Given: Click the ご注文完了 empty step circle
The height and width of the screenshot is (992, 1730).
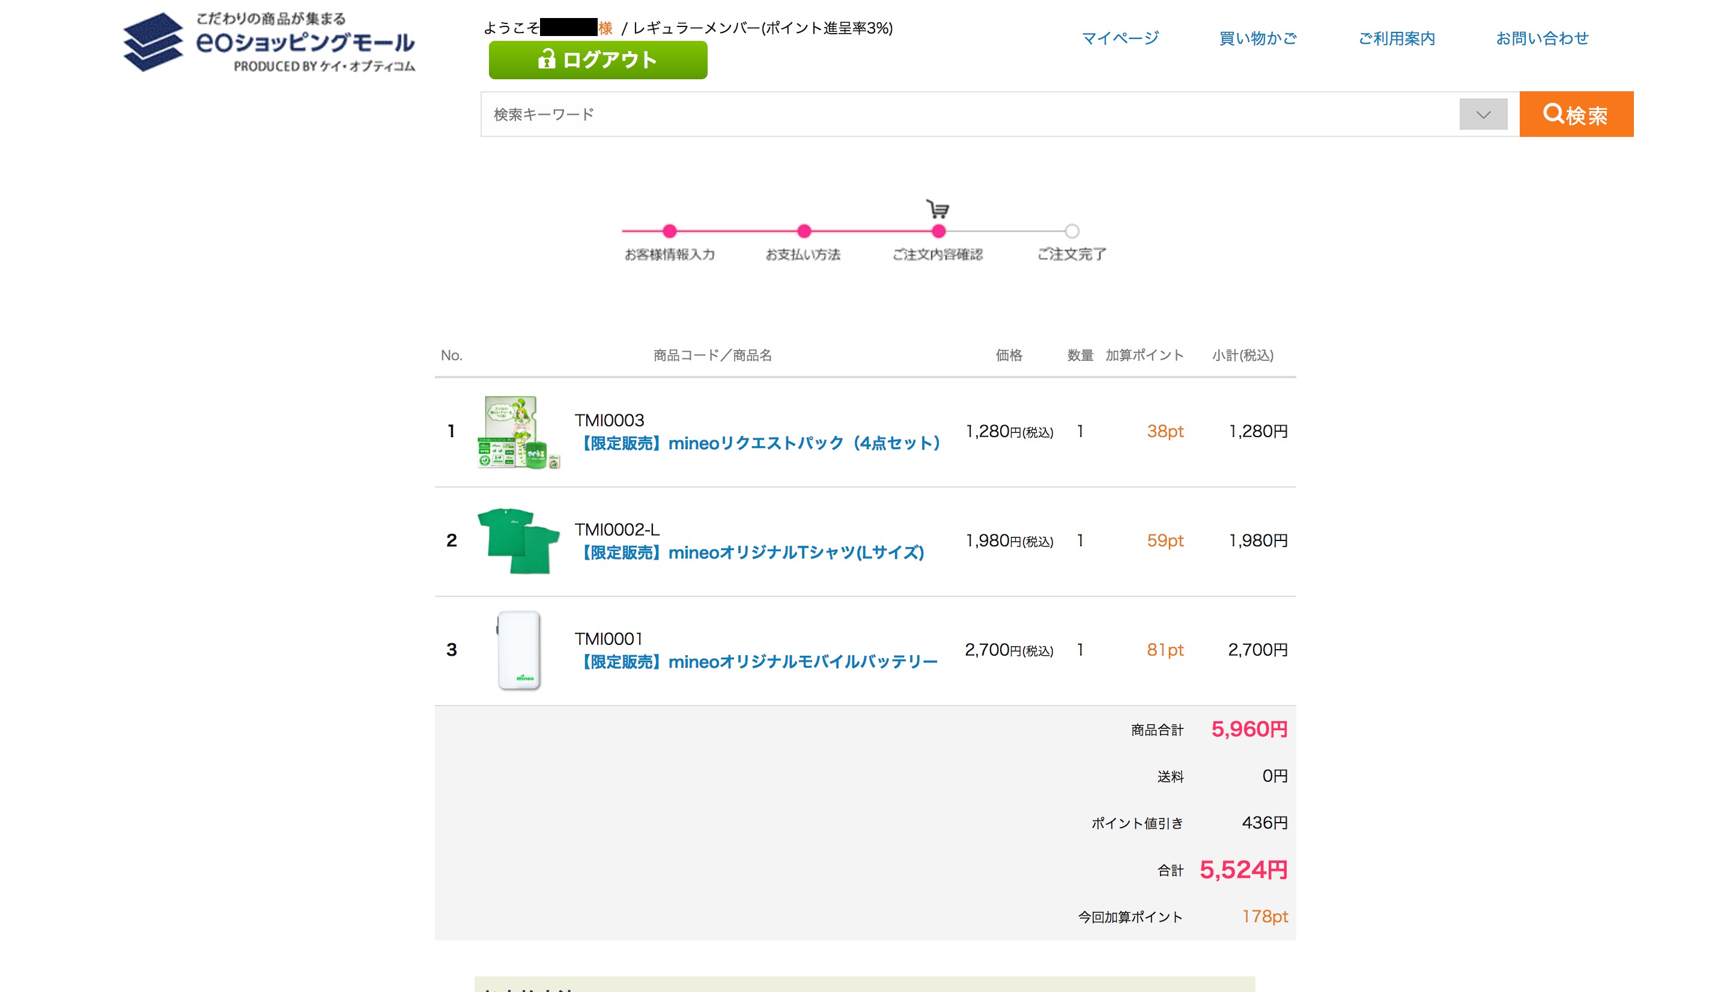Looking at the screenshot, I should tap(1071, 232).
